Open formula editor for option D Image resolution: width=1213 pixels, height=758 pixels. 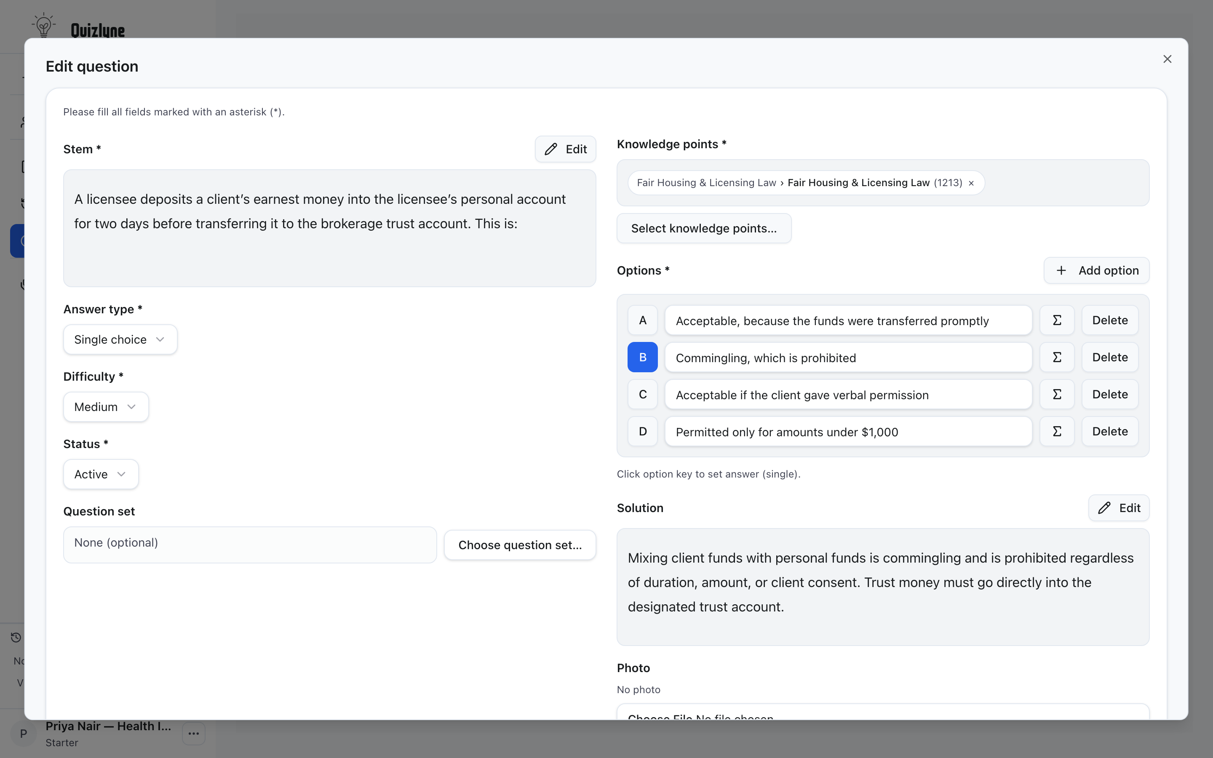(1057, 432)
